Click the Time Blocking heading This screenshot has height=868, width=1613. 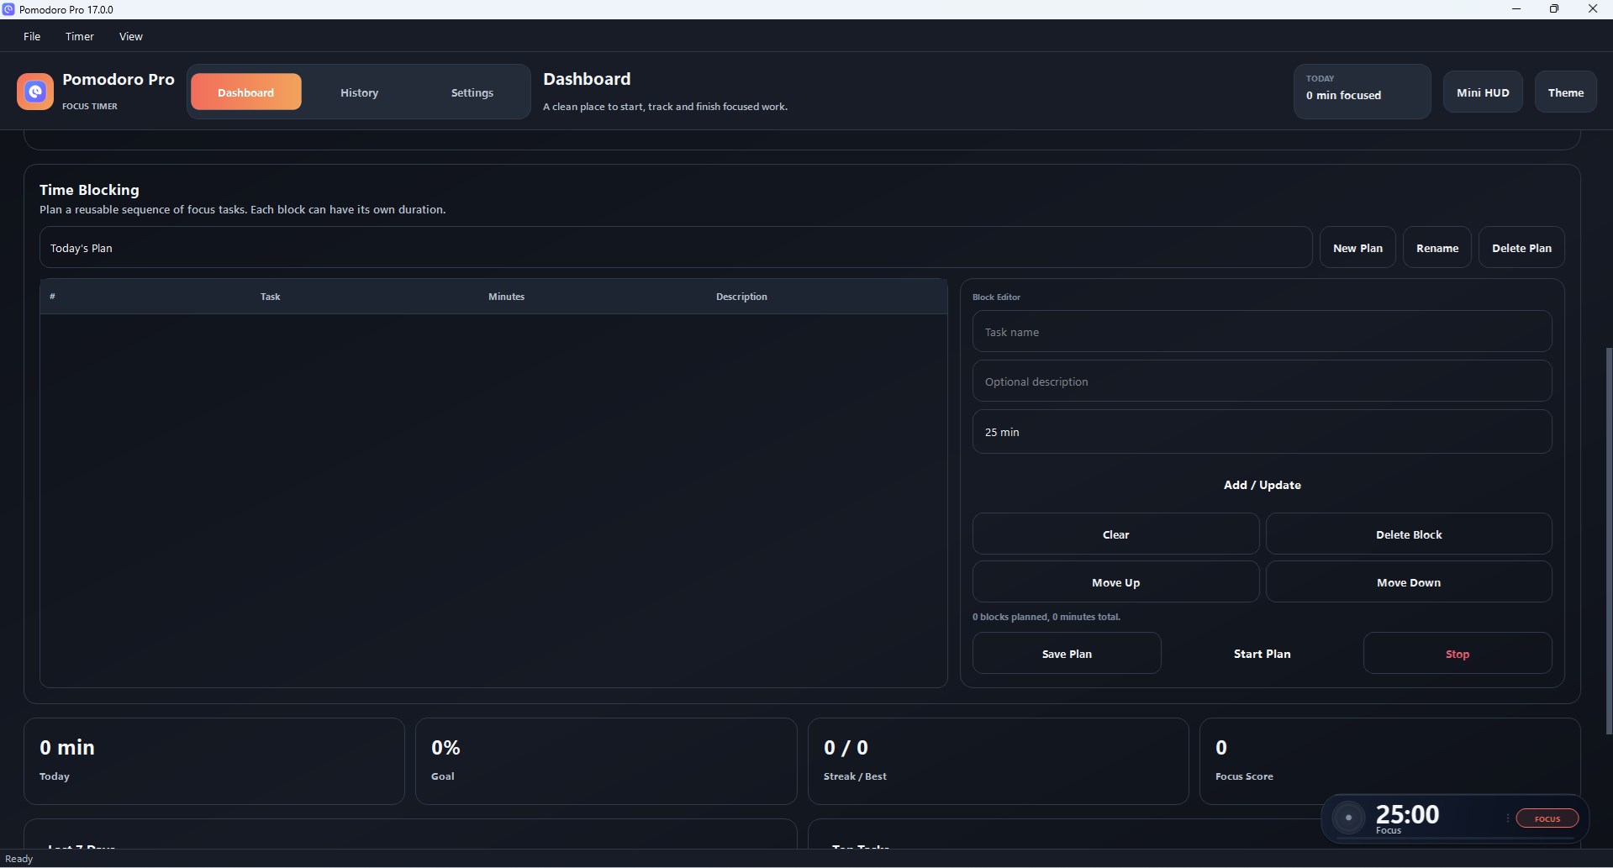89,190
